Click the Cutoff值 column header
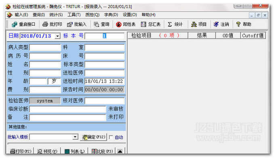The height and width of the screenshot is (158, 274). (253, 35)
